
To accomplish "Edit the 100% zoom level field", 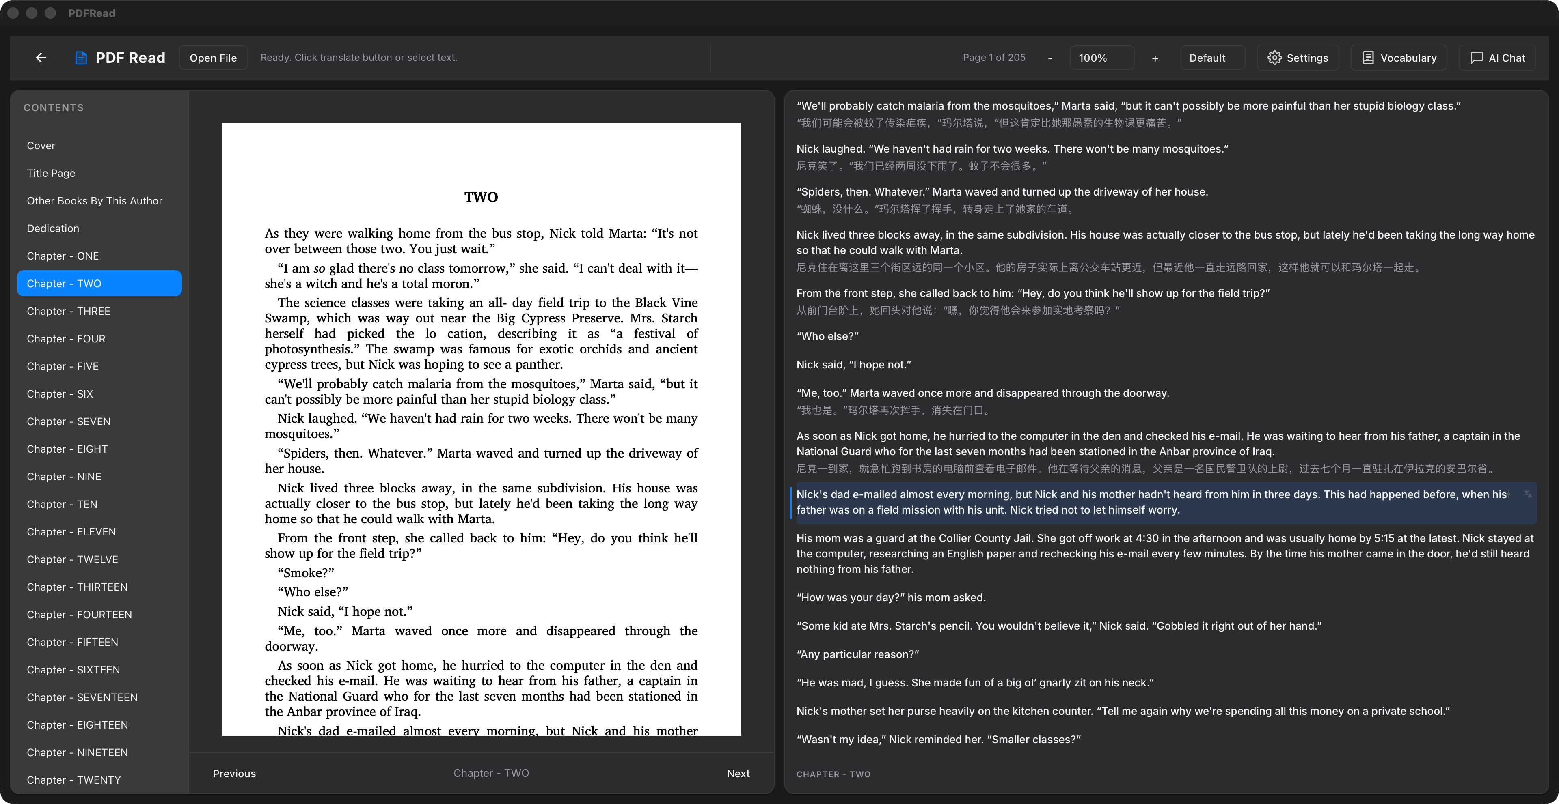I will click(1101, 58).
